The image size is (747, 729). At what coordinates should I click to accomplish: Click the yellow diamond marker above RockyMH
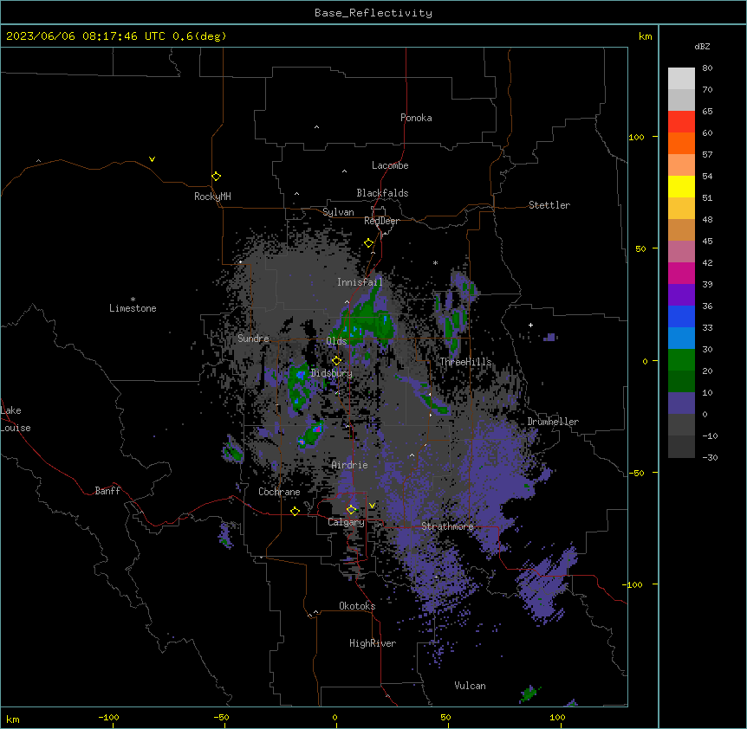216,177
